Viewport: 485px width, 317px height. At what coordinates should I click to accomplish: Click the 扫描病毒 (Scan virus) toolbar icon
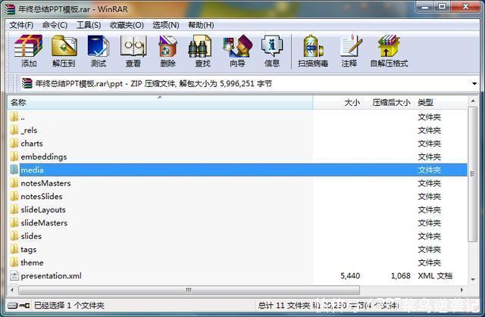pos(313,46)
